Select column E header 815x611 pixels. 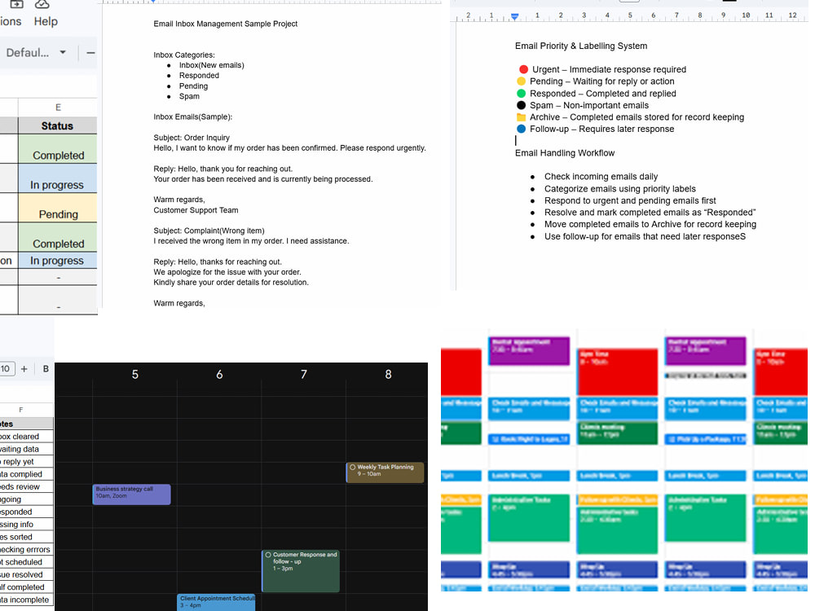[x=58, y=107]
